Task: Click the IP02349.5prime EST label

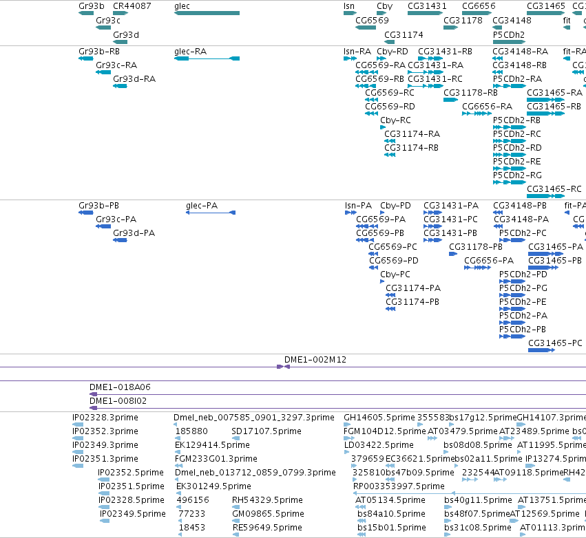Action: point(133,514)
